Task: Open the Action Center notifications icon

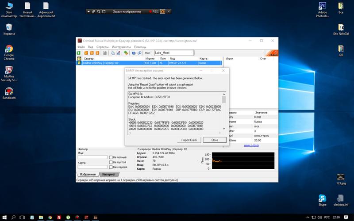Action: pos(346,217)
